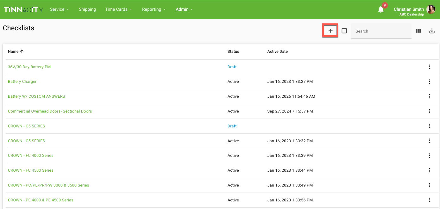Click date Jan 16, 2026 11:54:46 AM
This screenshot has height=209, width=440.
coord(291,96)
